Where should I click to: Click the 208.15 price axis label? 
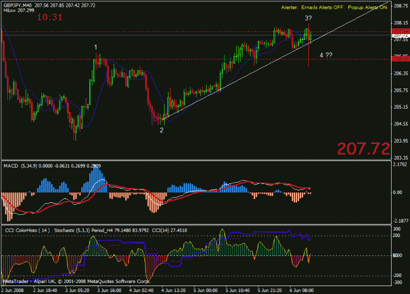pos(401,23)
